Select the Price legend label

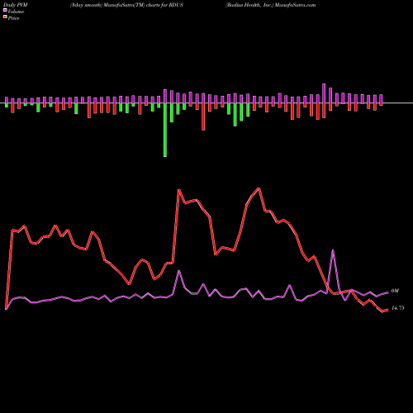(x=13, y=18)
